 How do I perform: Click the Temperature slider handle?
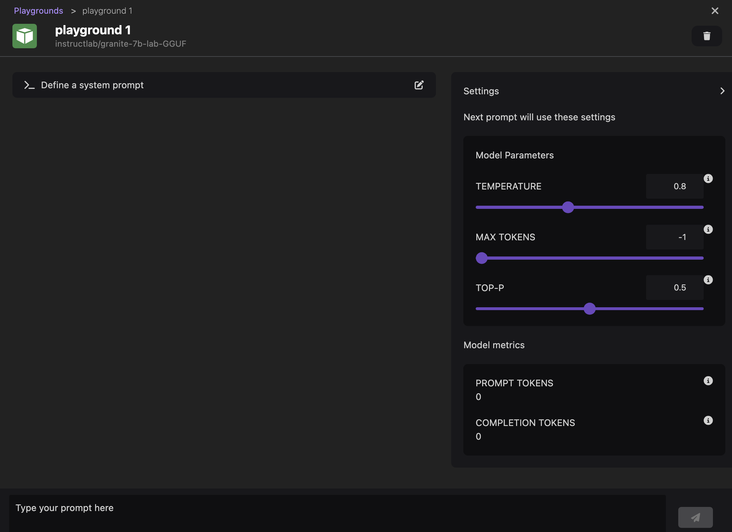[x=568, y=207]
